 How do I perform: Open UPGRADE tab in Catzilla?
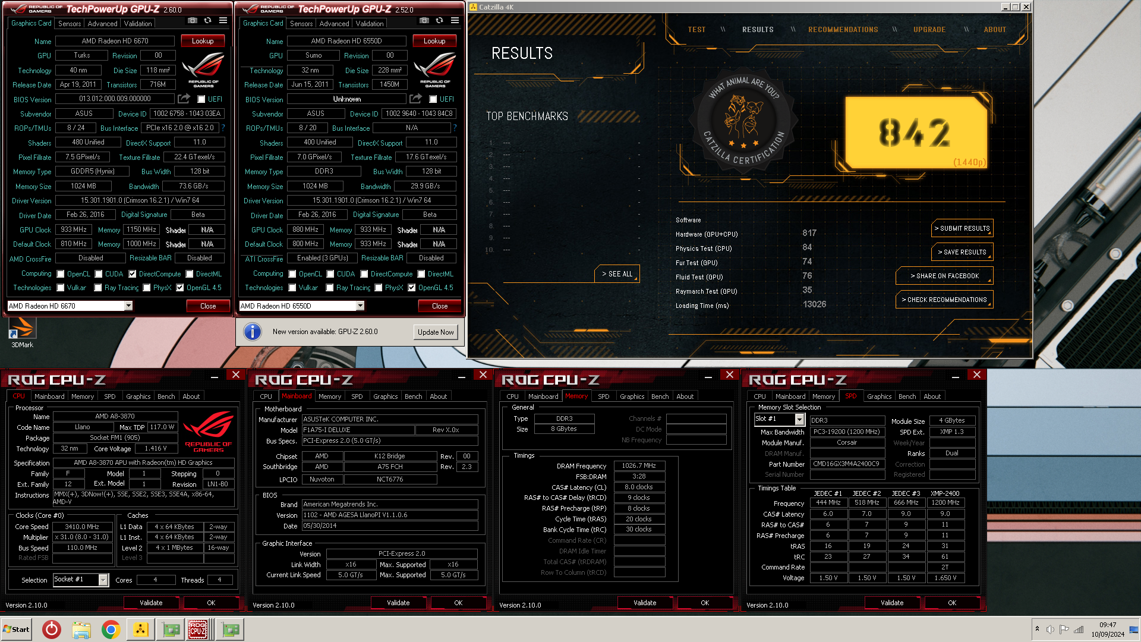click(x=929, y=29)
